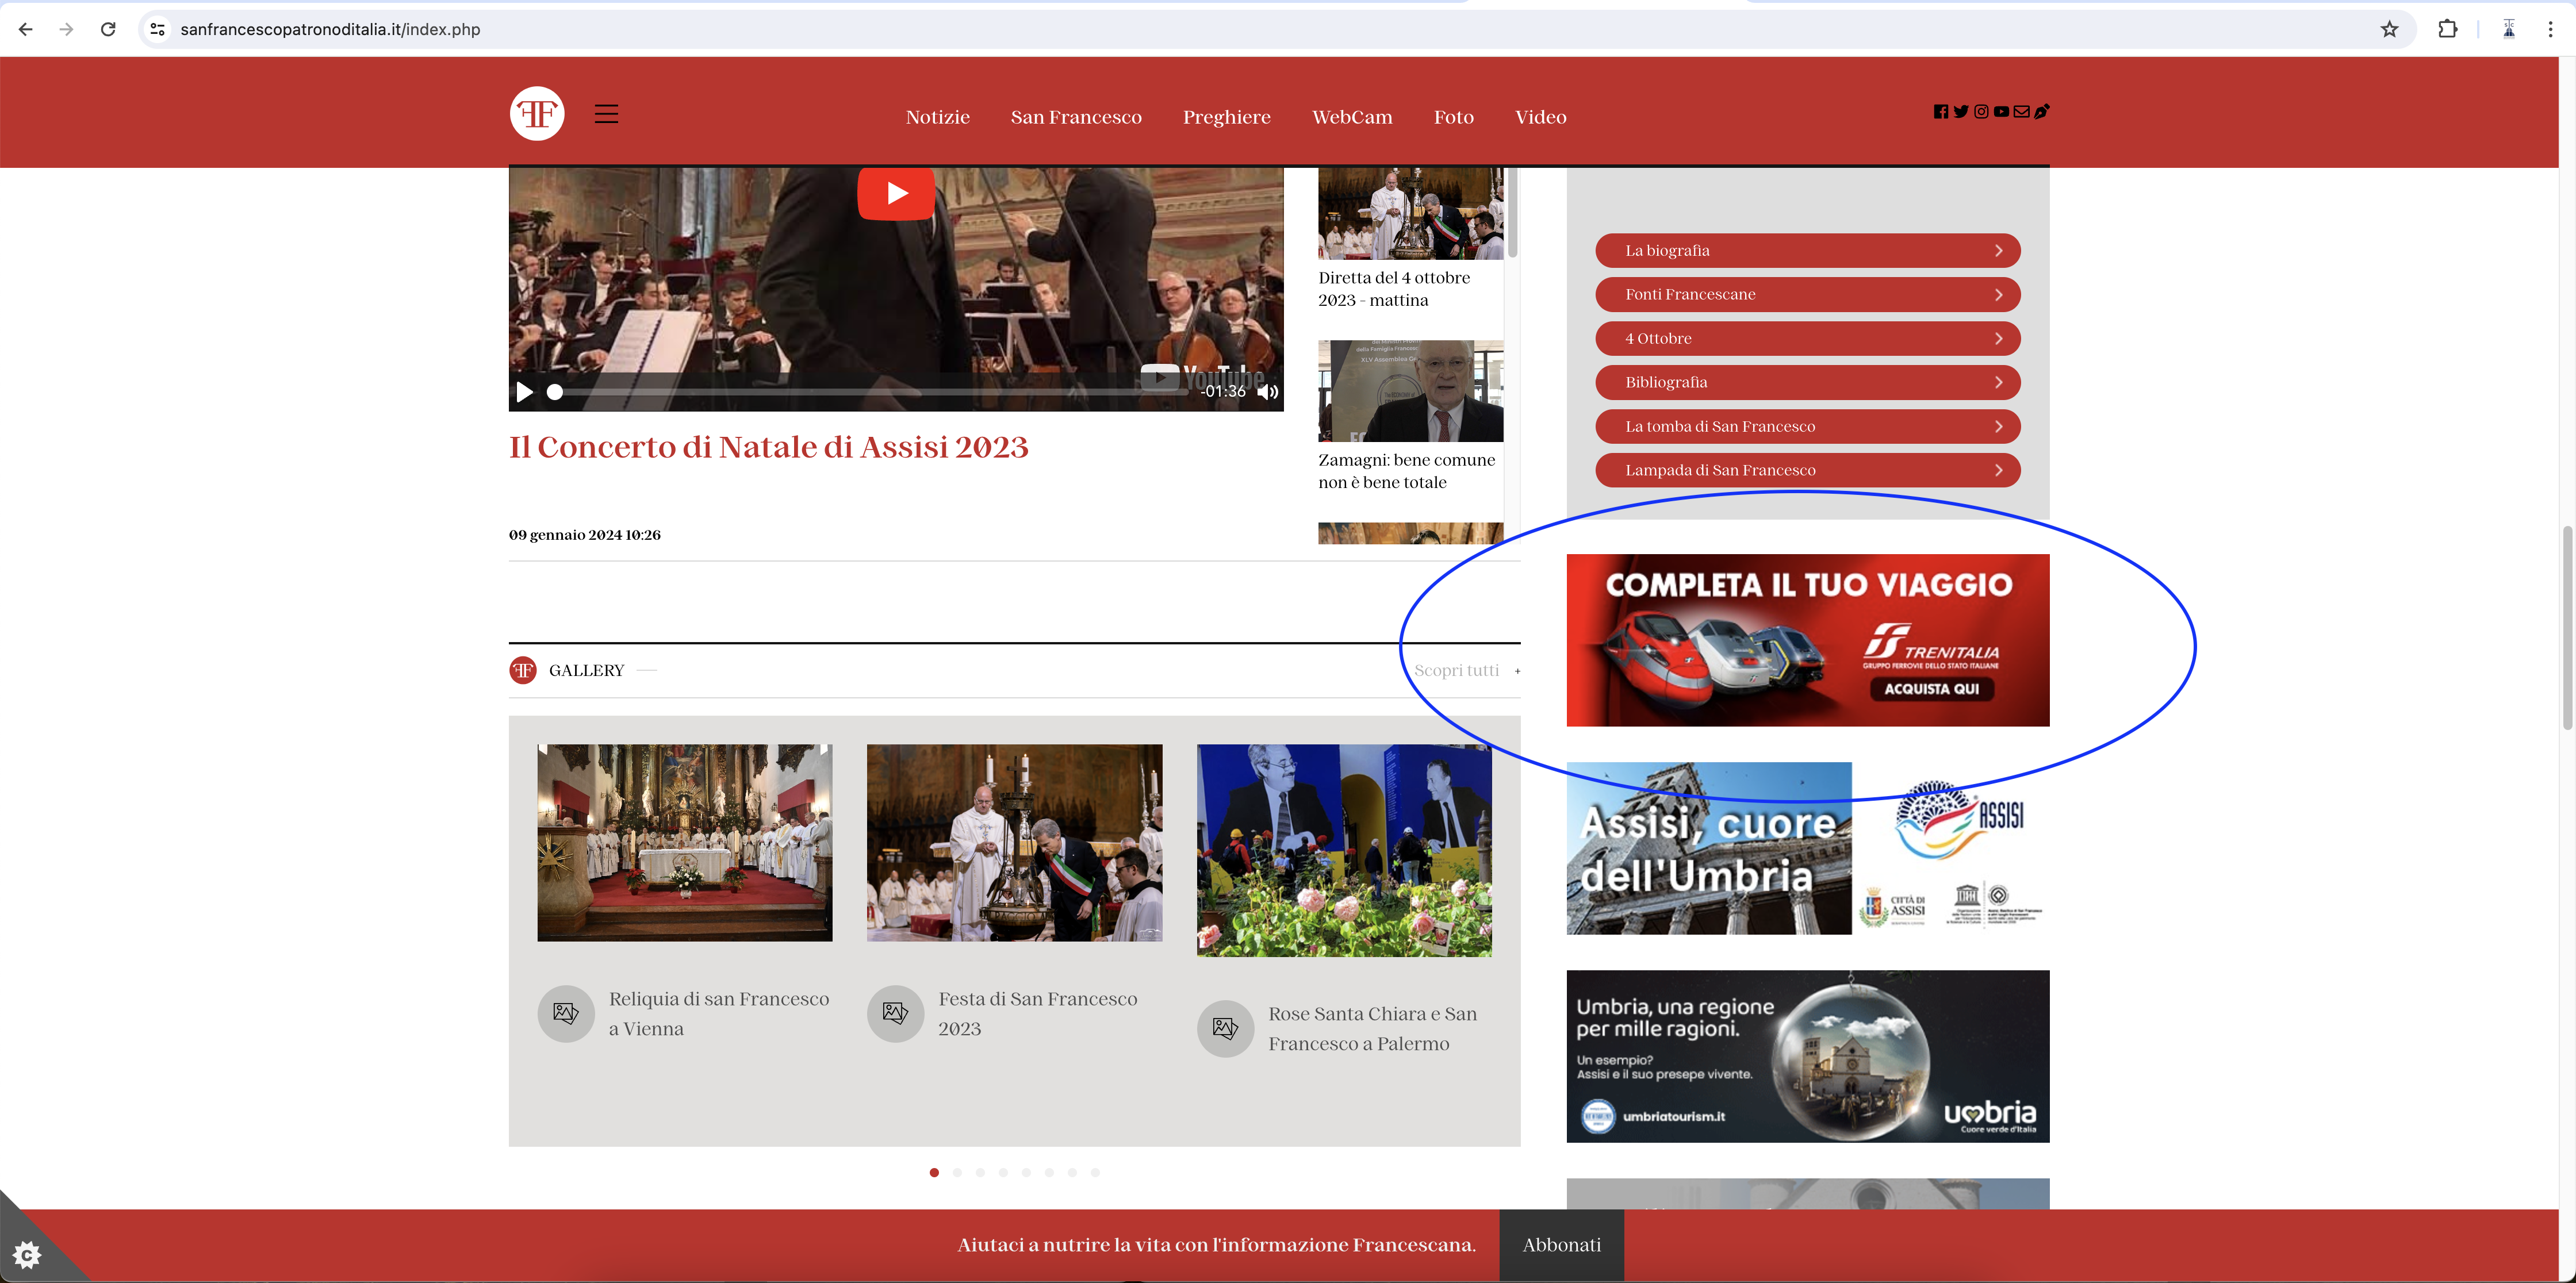The width and height of the screenshot is (2576, 1283).
Task: Bookmark the page with the star icon
Action: (x=2389, y=29)
